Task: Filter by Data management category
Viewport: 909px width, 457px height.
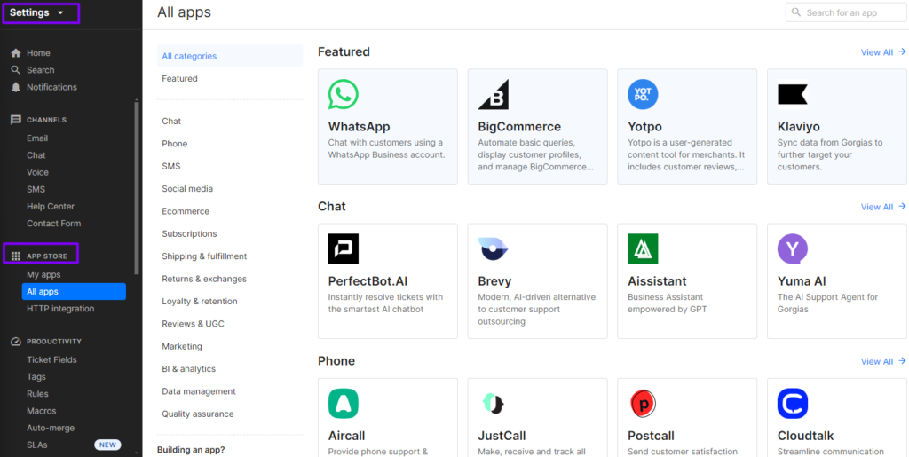Action: 199,391
